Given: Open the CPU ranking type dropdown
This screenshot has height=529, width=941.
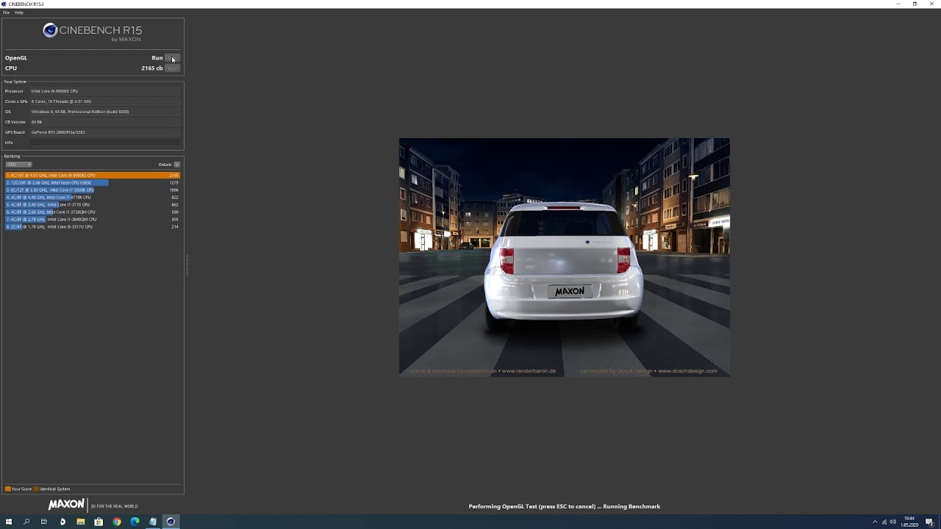Looking at the screenshot, I should point(18,165).
